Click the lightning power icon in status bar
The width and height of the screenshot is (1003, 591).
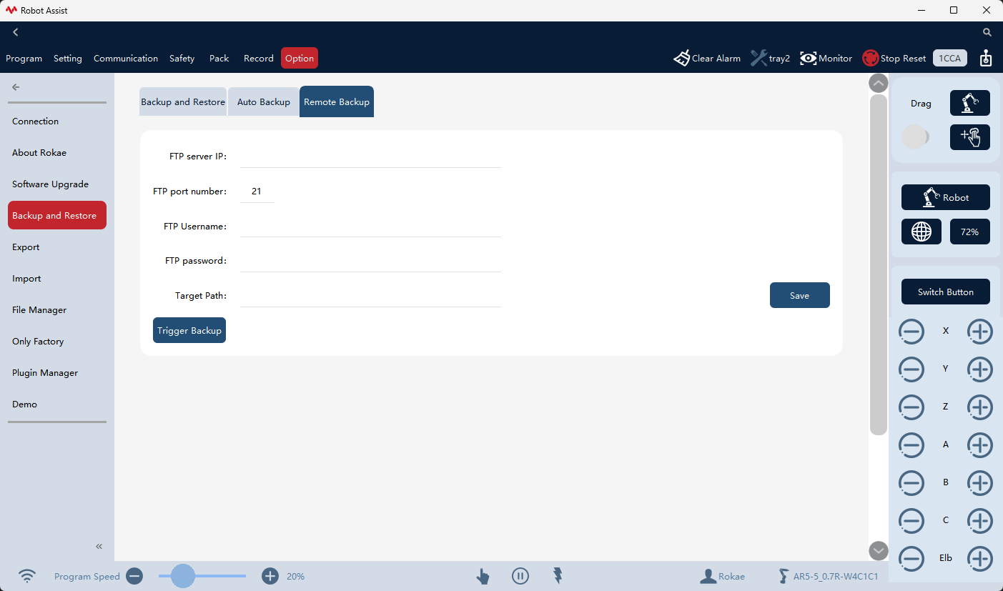click(558, 576)
